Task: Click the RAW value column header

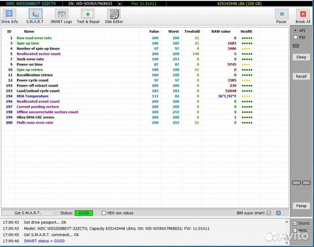Action: point(221,32)
